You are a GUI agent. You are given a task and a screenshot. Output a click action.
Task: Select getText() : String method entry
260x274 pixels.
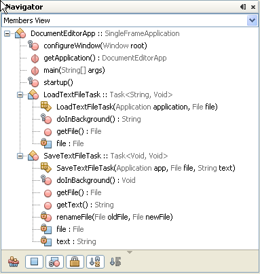pos(85,205)
